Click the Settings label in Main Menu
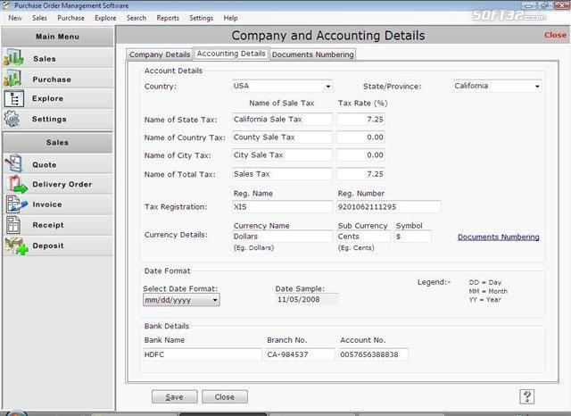Viewport: 571px width, 416px height. point(49,119)
